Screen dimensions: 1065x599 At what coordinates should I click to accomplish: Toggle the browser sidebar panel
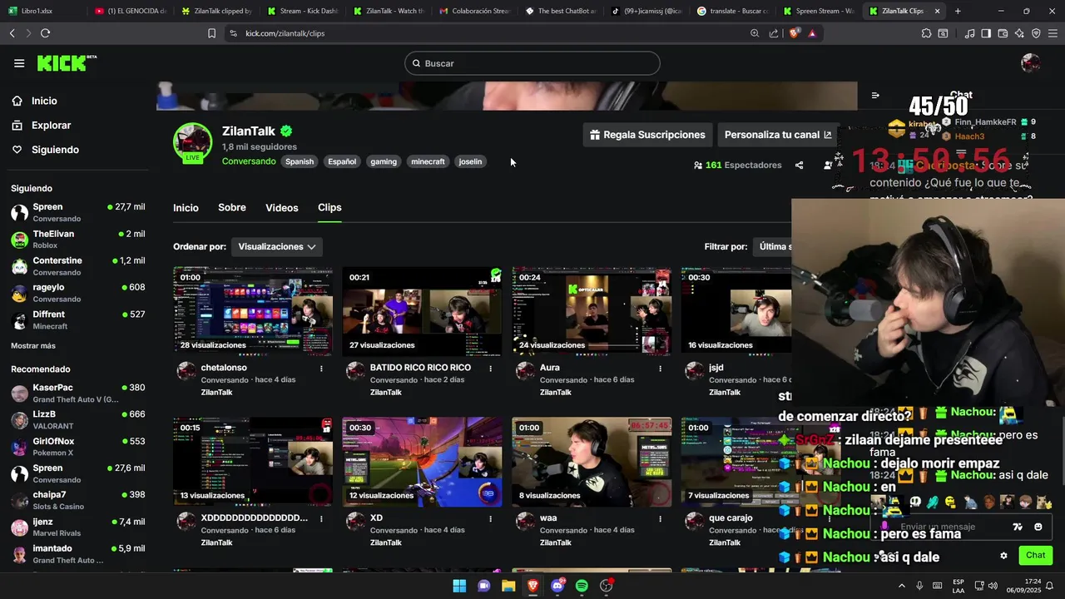[x=986, y=33]
